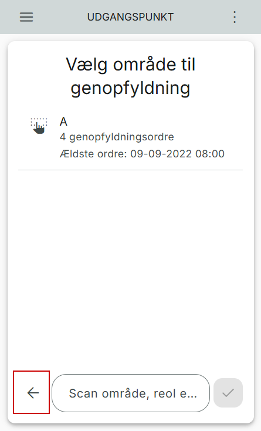This screenshot has height=431, width=261.
Task: Place cursor in the scan area text box
Action: click(131, 393)
